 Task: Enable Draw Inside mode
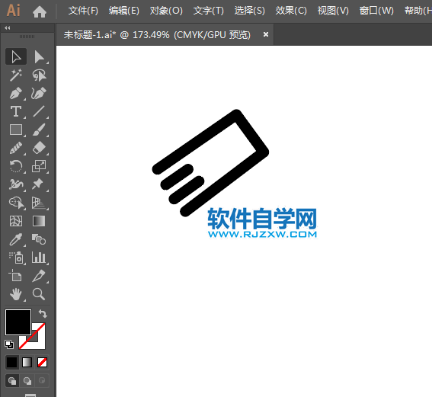(42, 381)
